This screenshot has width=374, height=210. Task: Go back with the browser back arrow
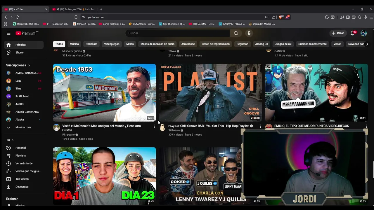(x=6, y=17)
